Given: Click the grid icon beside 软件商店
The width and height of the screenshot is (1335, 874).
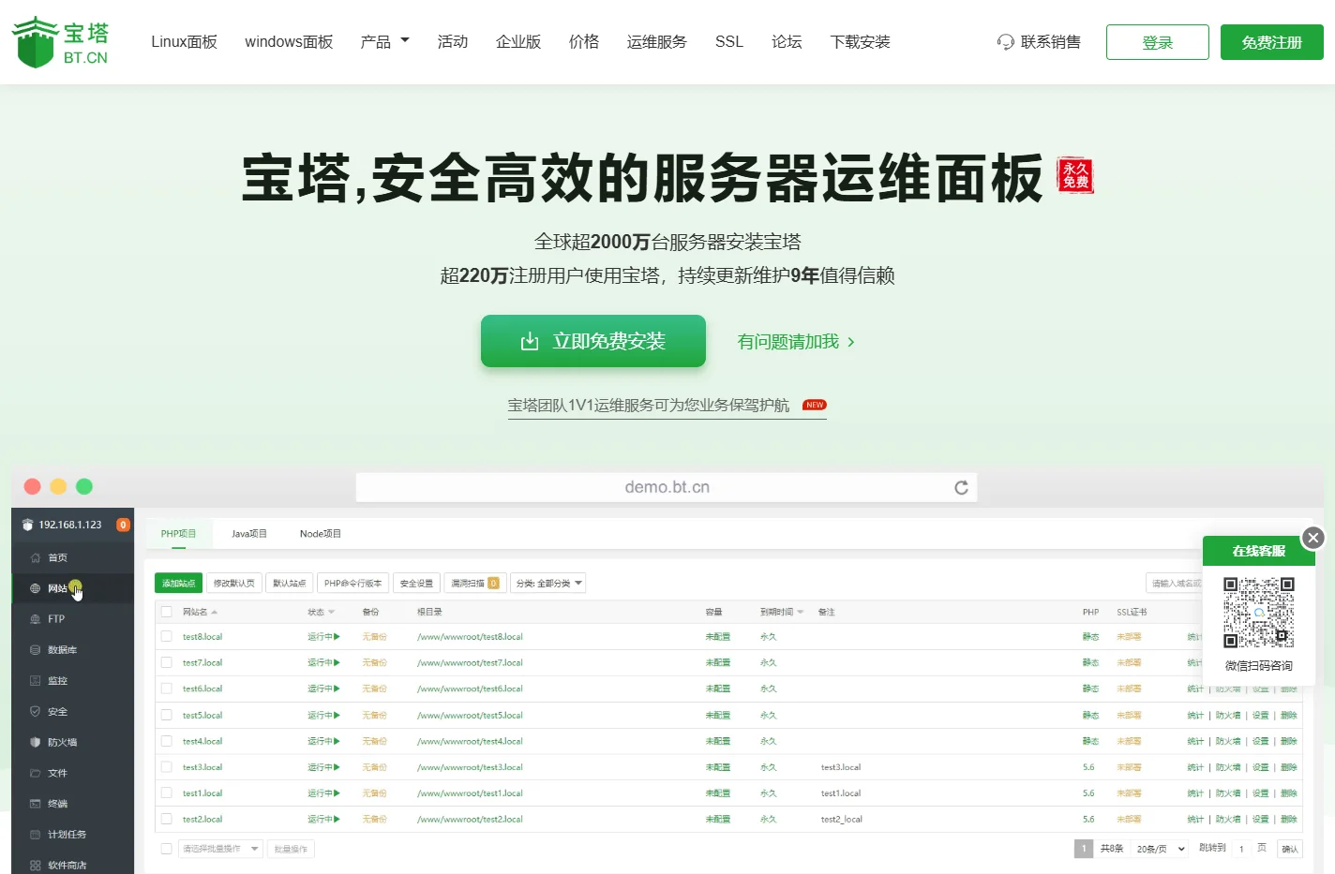Looking at the screenshot, I should (x=35, y=866).
